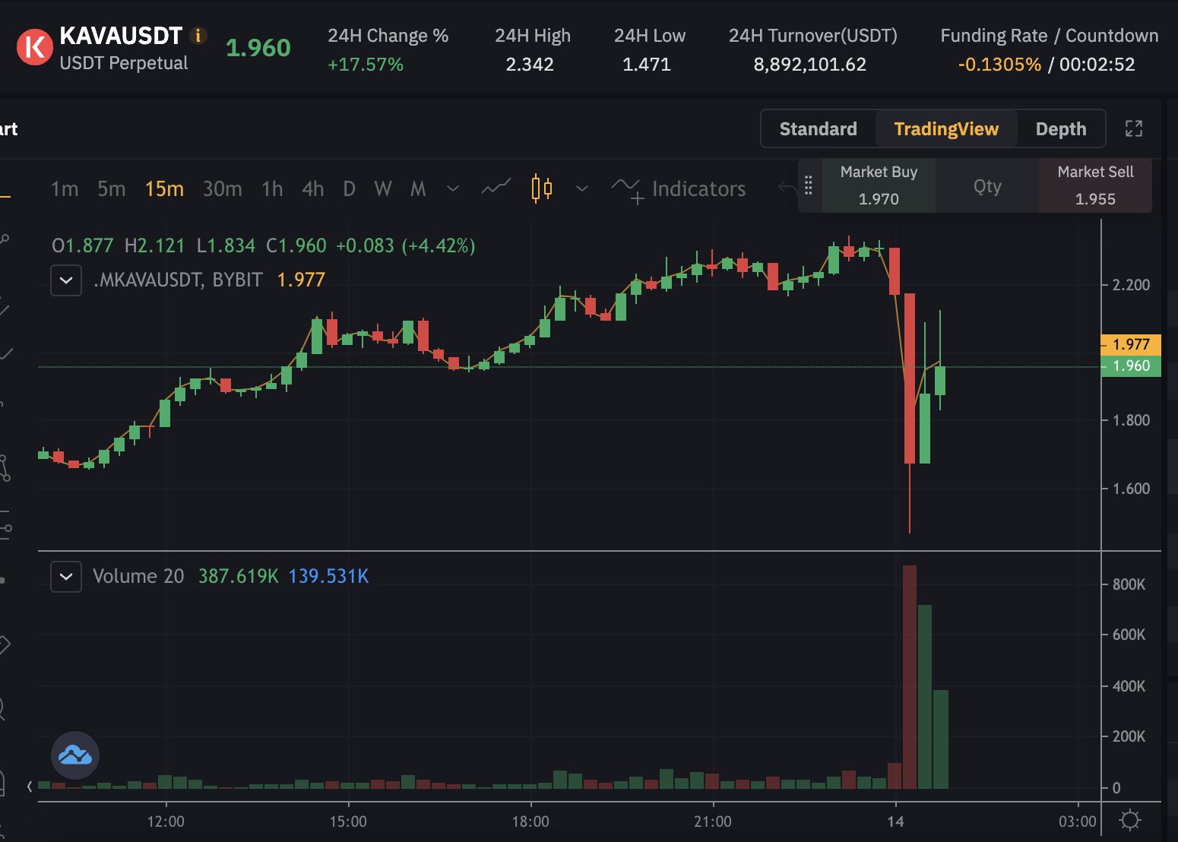
Task: Open the KAVAUSDT info icon
Action: point(198,36)
